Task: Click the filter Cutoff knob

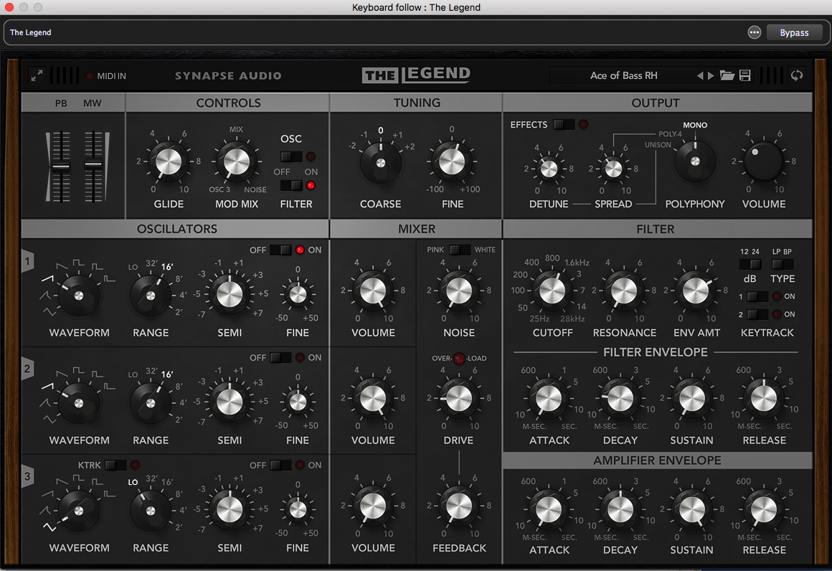Action: pyautogui.click(x=552, y=291)
